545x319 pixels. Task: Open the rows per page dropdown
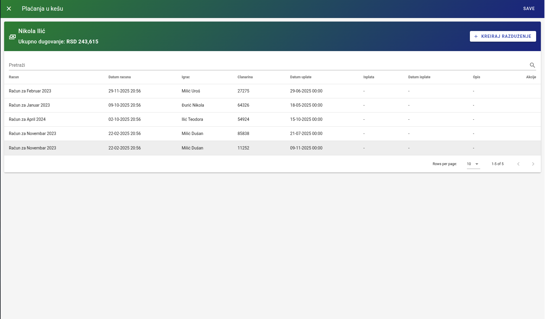point(473,164)
